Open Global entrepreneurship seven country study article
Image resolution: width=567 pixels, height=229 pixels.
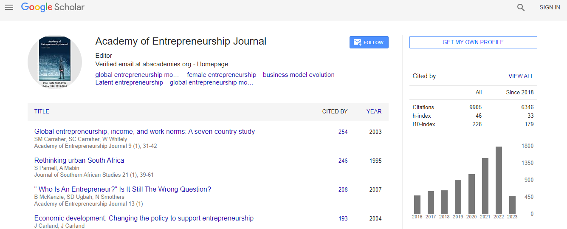click(144, 132)
